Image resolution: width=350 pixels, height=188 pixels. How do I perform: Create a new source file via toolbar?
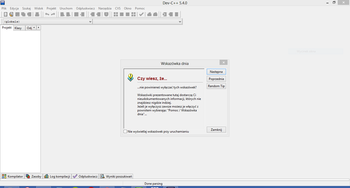(6, 14)
